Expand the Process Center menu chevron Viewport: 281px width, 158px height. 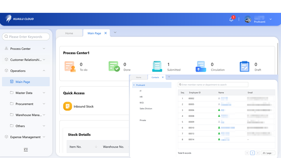[44, 49]
